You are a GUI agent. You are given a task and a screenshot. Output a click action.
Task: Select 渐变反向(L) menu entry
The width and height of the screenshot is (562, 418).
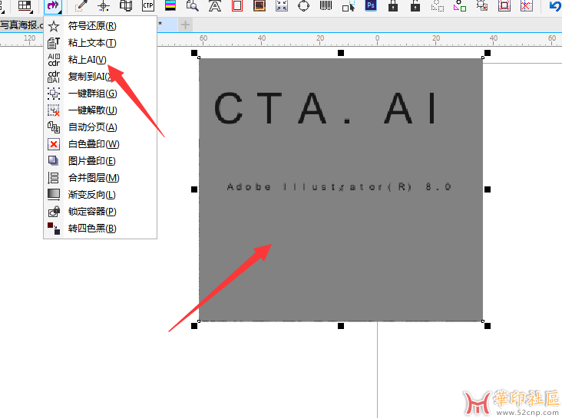100,195
